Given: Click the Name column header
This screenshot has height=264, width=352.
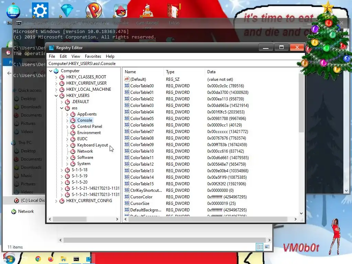Looking at the screenshot, I should click(143, 72).
